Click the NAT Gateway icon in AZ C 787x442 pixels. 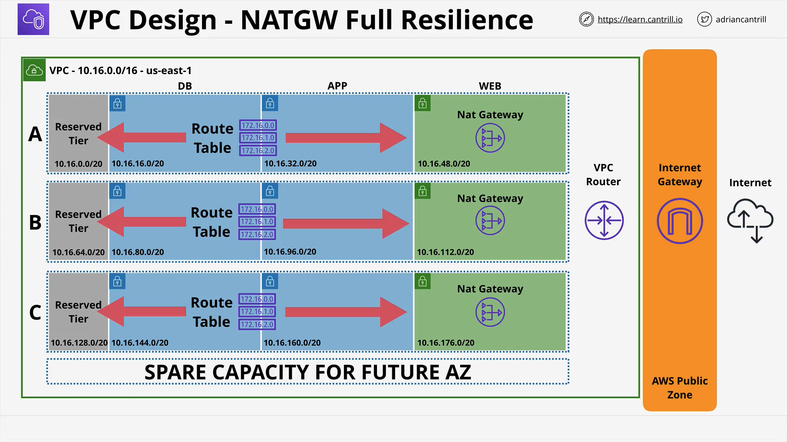pos(490,312)
